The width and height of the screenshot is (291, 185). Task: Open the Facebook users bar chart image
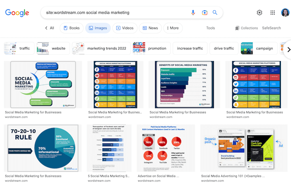pos(109,148)
